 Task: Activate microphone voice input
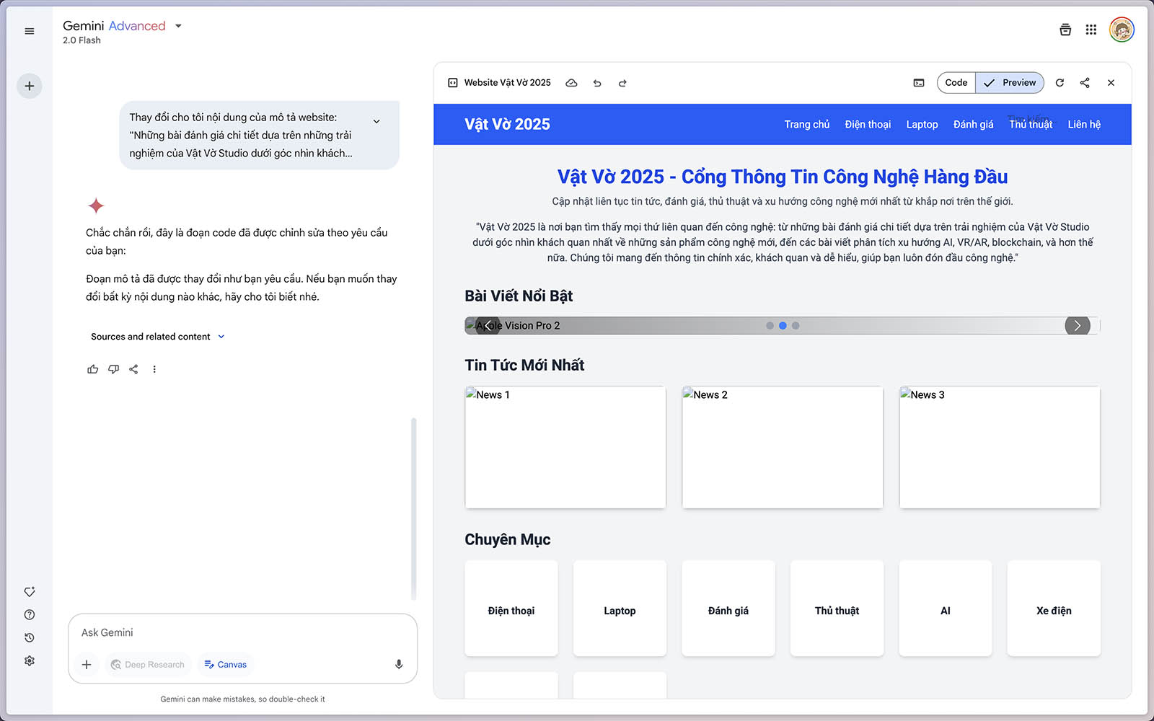coord(399,664)
